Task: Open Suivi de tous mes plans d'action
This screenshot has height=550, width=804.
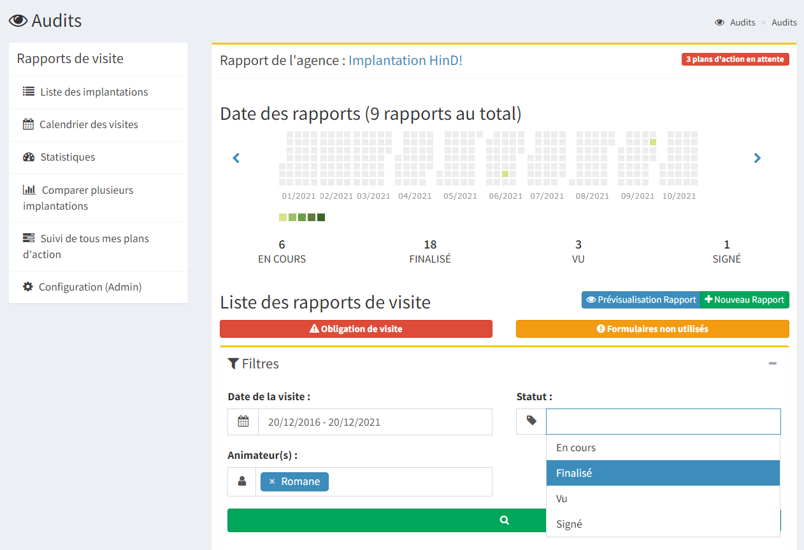Action: tap(98, 246)
